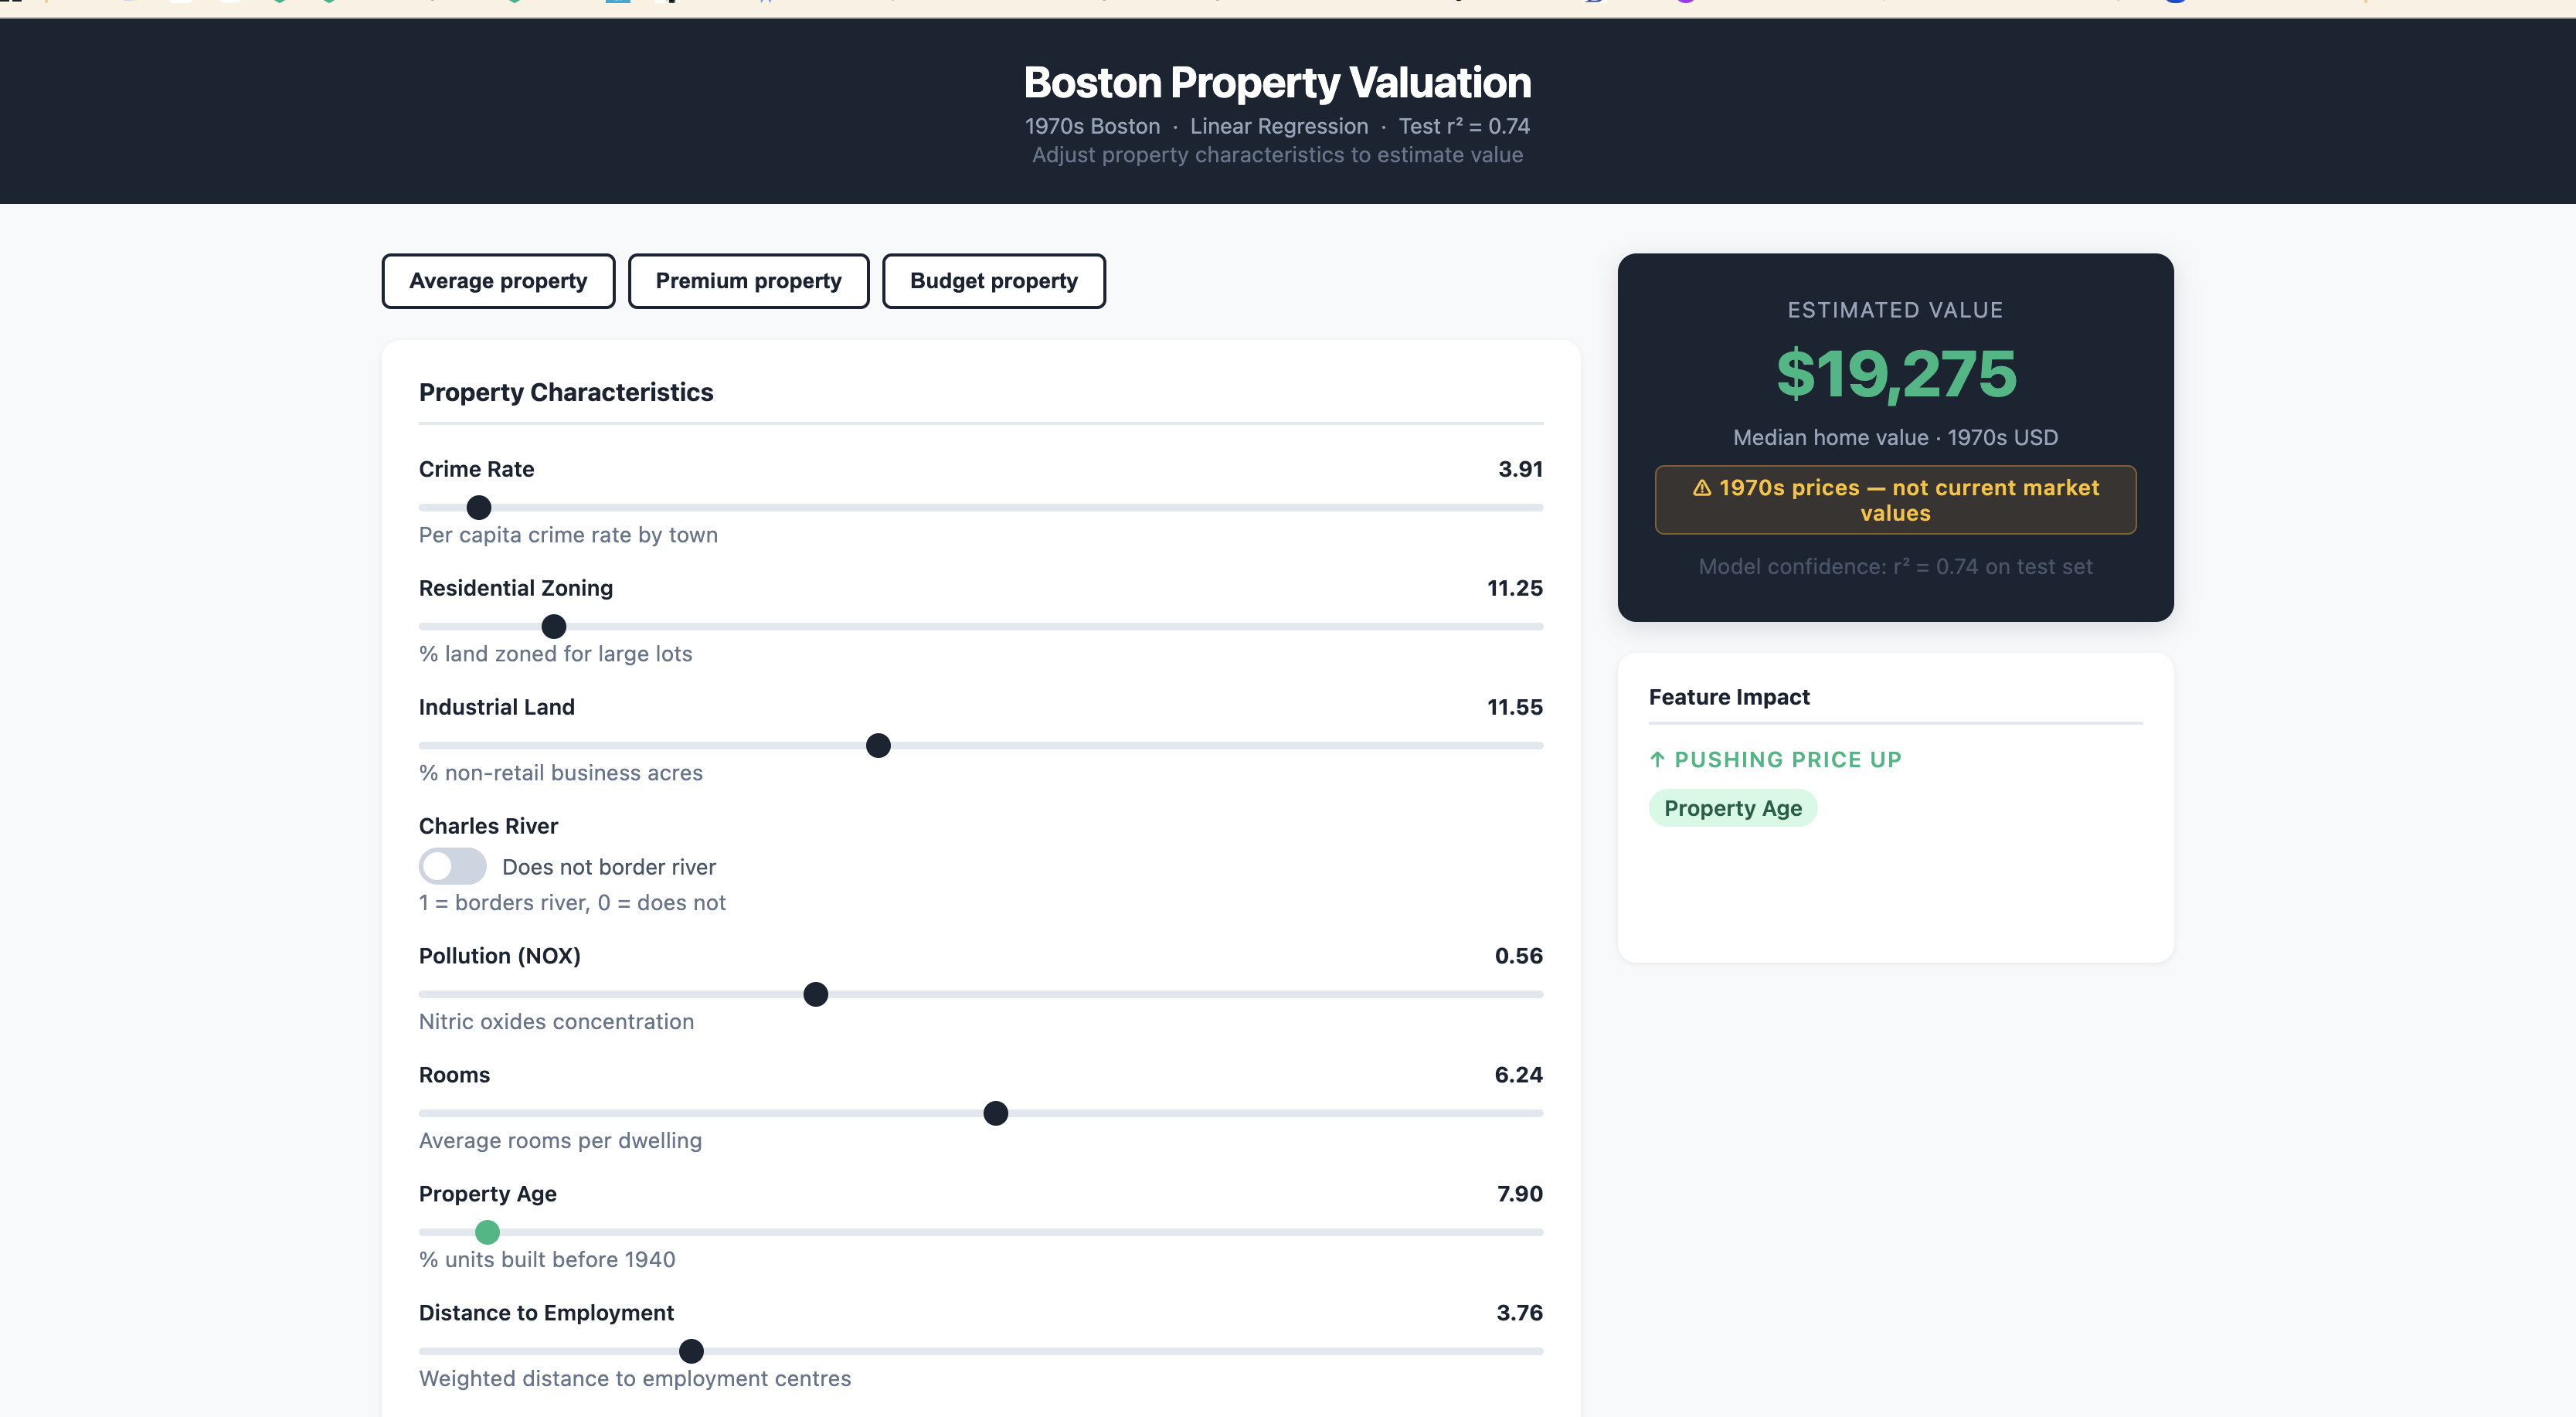Click '1 = borders river, 0 = does not'
This screenshot has width=2576, height=1417.
point(572,903)
